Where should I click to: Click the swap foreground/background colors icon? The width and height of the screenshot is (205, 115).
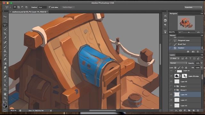point(6,102)
